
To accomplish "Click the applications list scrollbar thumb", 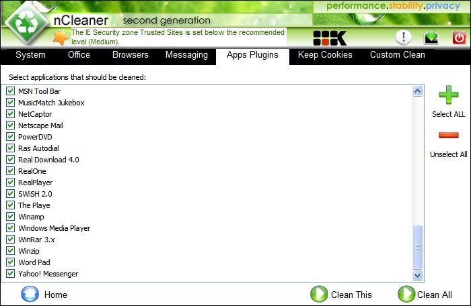I will point(418,247).
